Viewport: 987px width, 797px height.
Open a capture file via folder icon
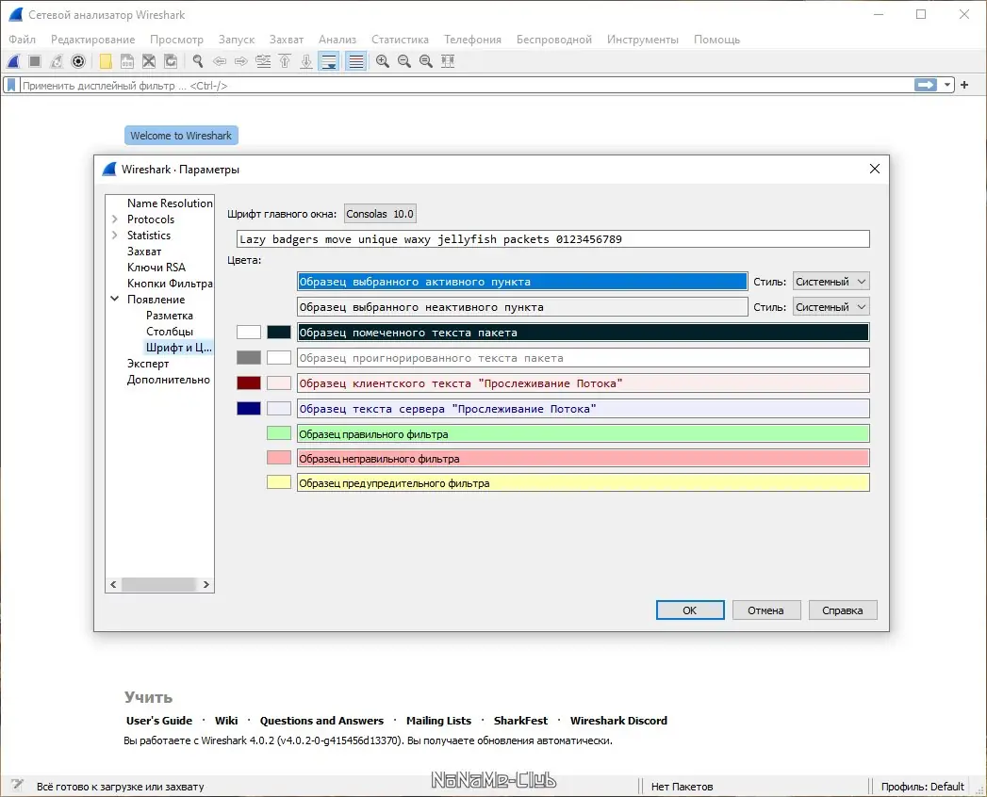[106, 61]
